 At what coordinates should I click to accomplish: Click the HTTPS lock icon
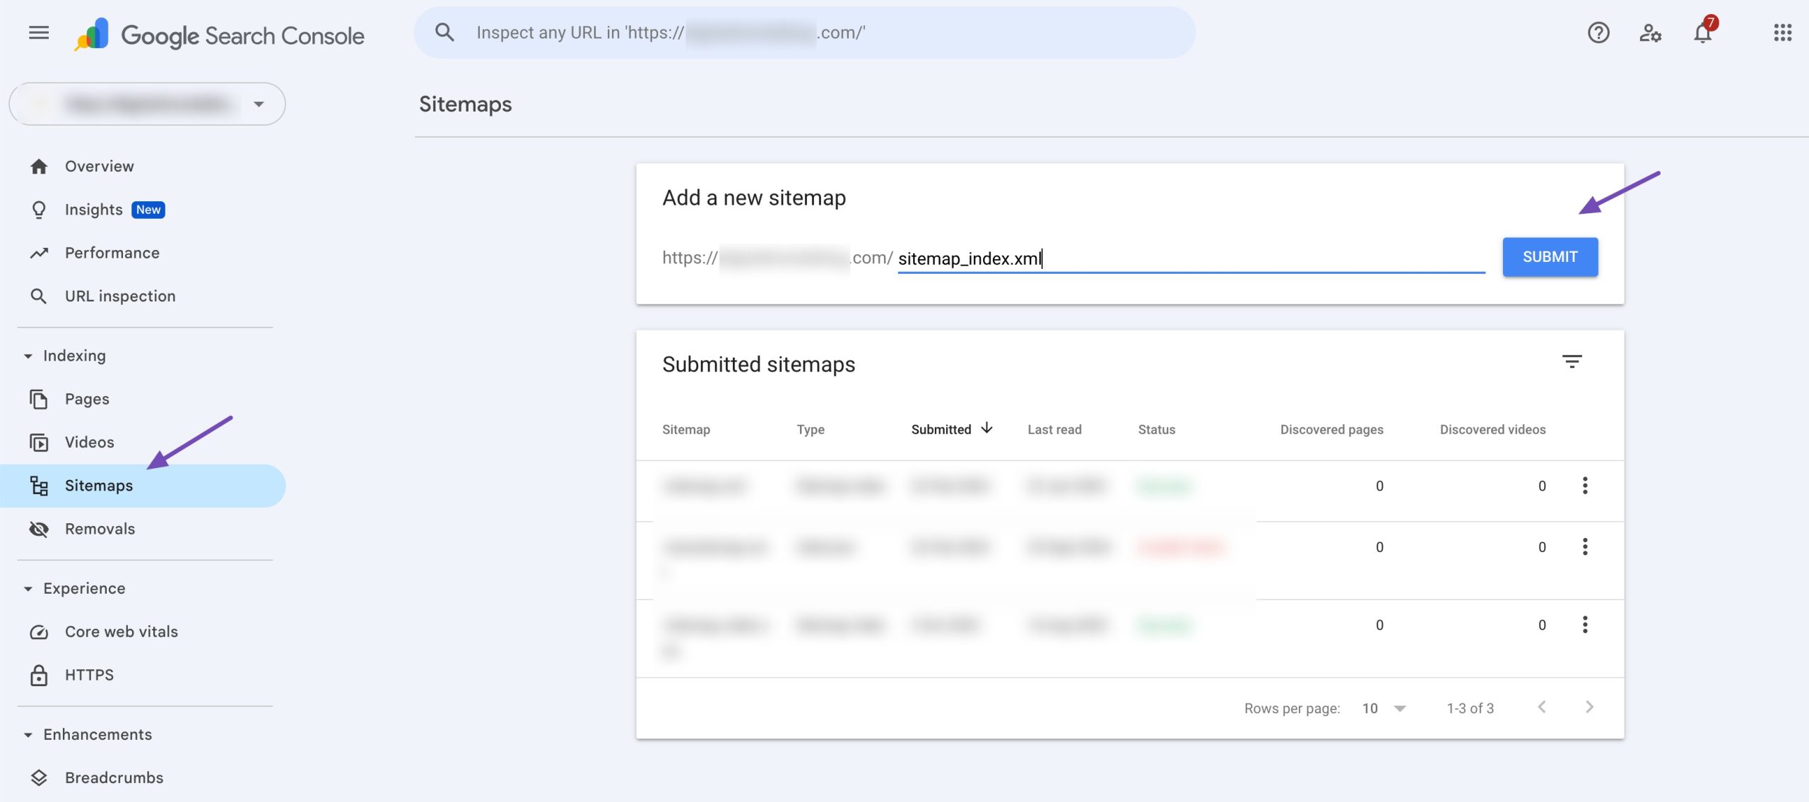pos(40,674)
